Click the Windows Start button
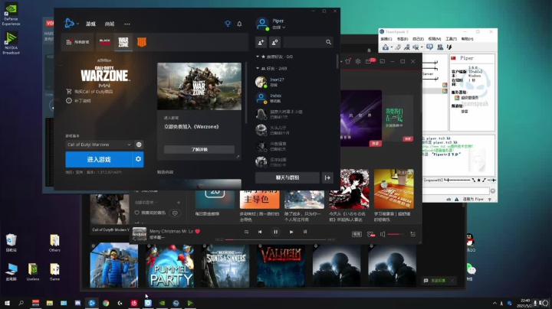 (7, 303)
